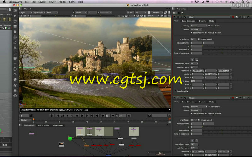
Task: Toggle selectable checkbox in Card2
Action: pyautogui.click(x=209, y=107)
